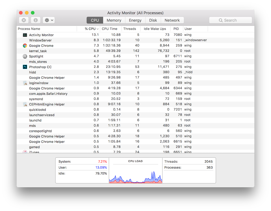Select the mds process with PID 63
This screenshot has height=211, width=271.
(x=135, y=126)
